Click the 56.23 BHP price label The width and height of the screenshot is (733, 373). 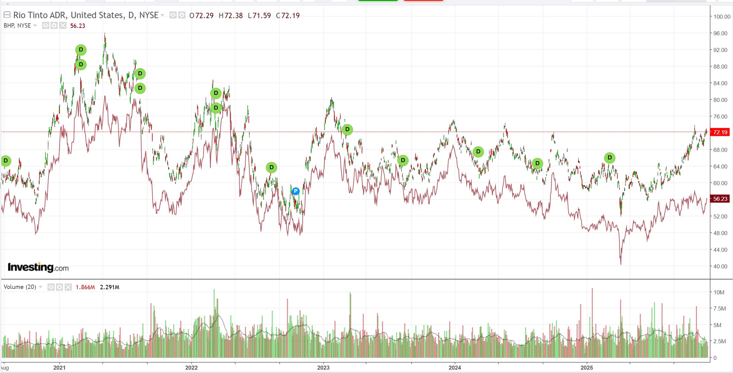pyautogui.click(x=720, y=199)
